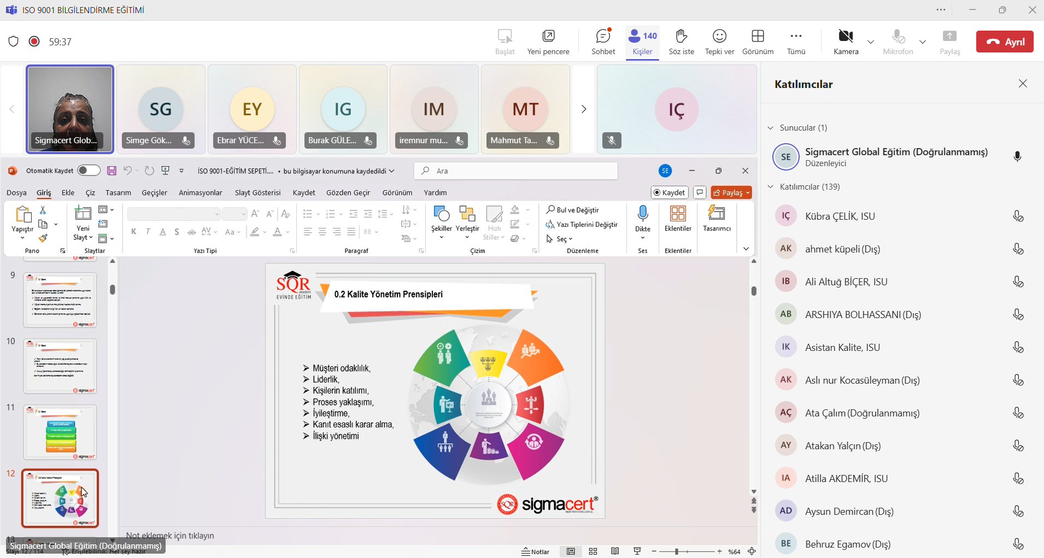
Task: Toggle the Kişiler participants panel
Action: click(x=643, y=42)
